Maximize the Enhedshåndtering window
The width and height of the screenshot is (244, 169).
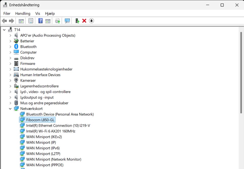(222, 5)
